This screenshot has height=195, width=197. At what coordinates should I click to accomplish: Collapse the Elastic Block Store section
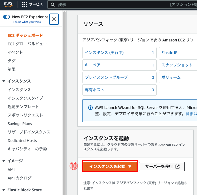(x=4, y=190)
